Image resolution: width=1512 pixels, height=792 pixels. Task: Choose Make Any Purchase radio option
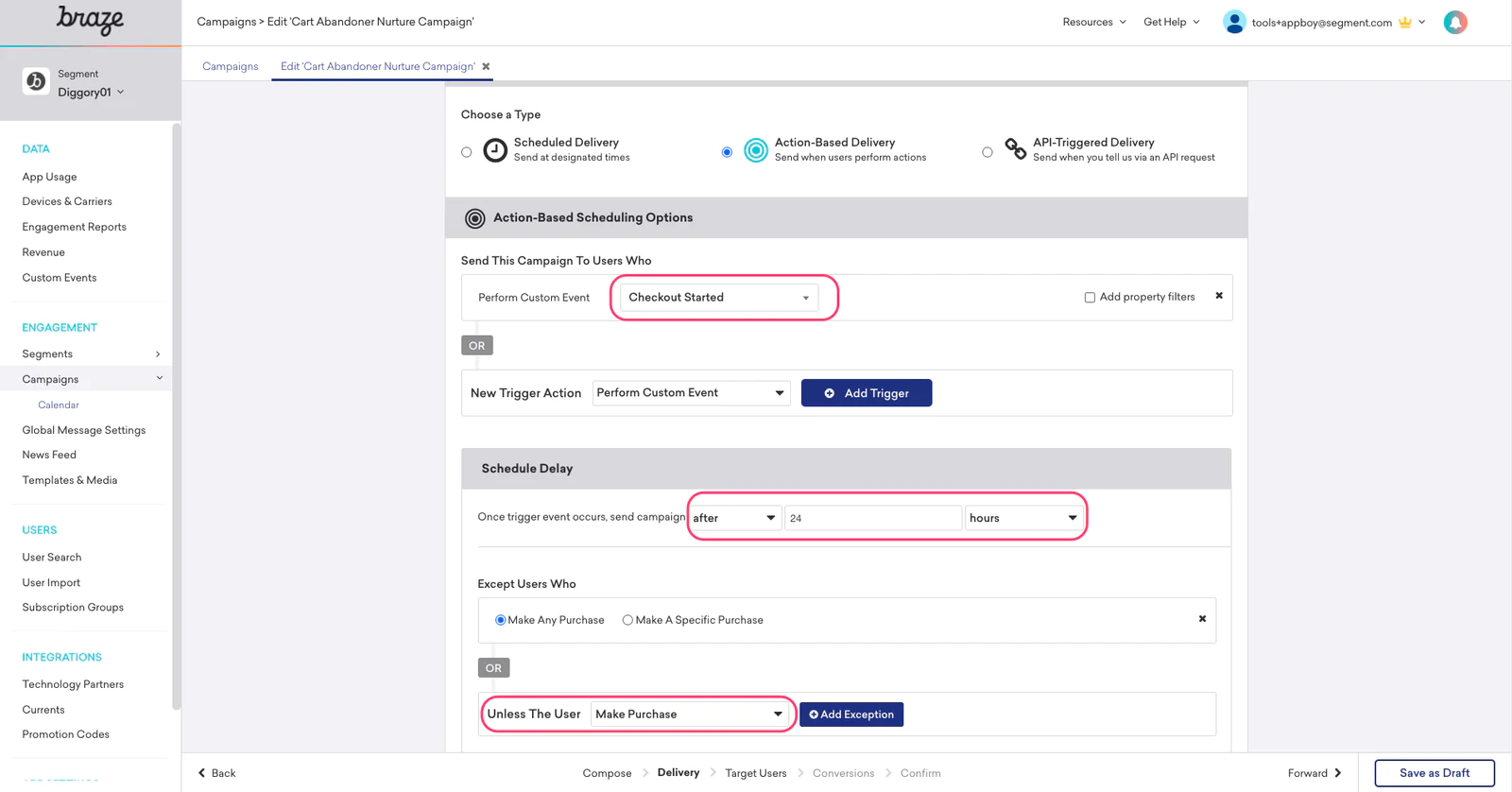[501, 620]
